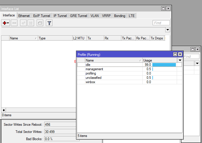Click the Filter funnel button
The height and width of the screenshot is (143, 202).
pos(49,23)
